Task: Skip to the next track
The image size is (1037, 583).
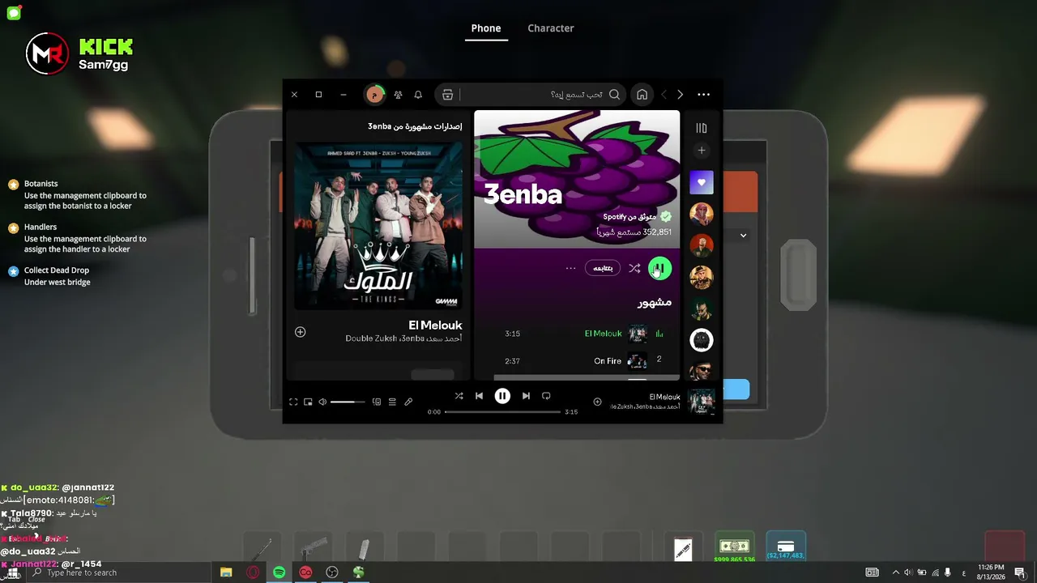Action: click(x=526, y=396)
